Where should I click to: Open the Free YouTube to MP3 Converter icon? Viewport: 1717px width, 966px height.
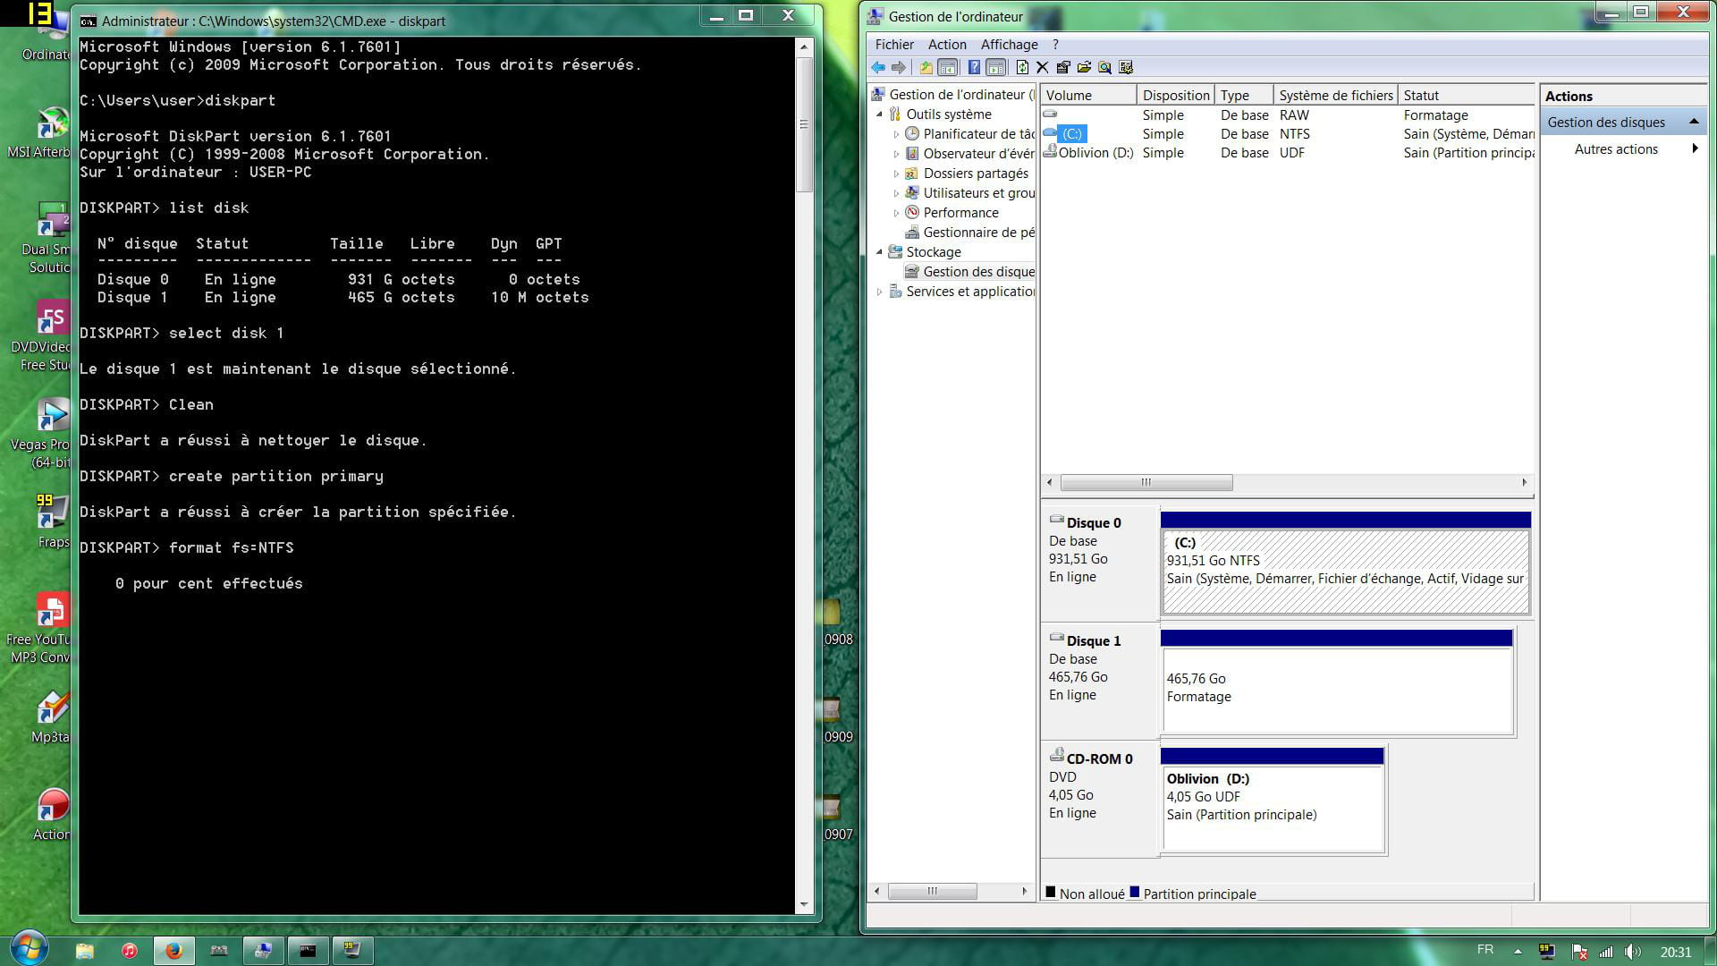[x=40, y=629]
